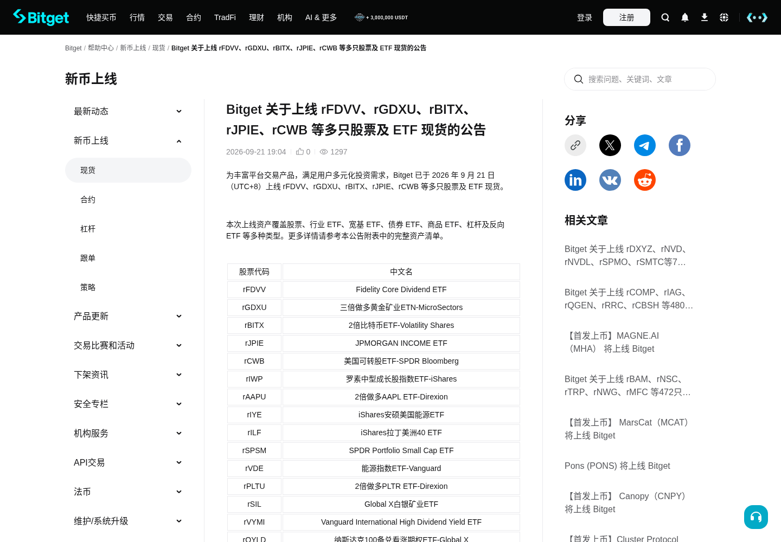Click the help center search field
The image size is (781, 542).
pyautogui.click(x=640, y=79)
